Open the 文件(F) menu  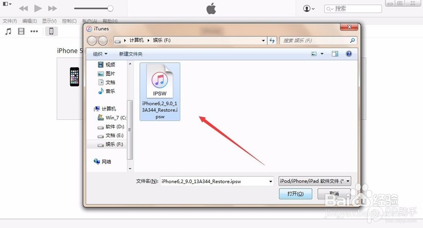point(10,21)
